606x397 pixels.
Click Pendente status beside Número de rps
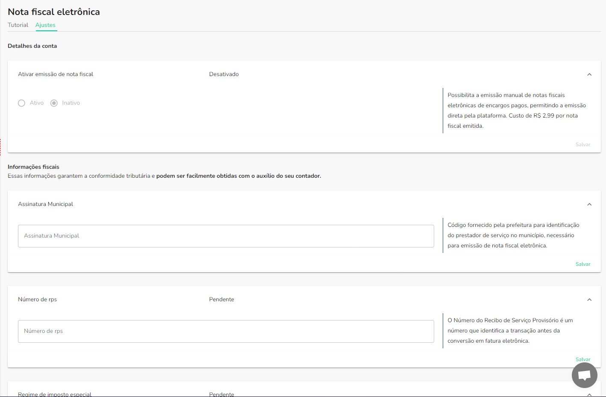click(221, 299)
